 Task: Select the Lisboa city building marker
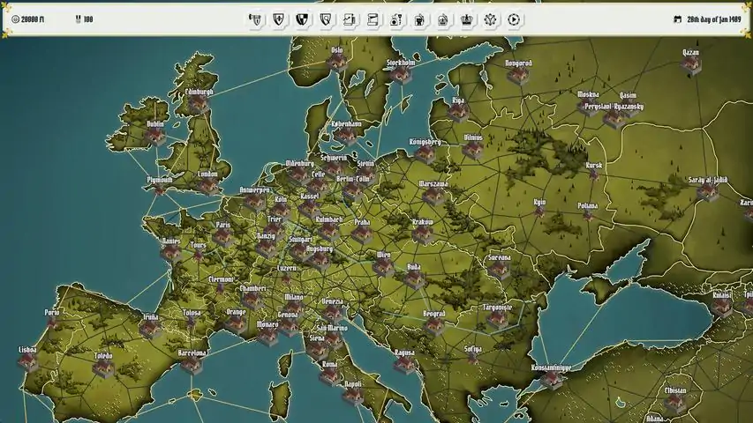pos(28,362)
